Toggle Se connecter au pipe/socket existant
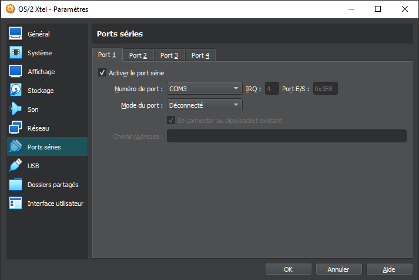 (171, 121)
